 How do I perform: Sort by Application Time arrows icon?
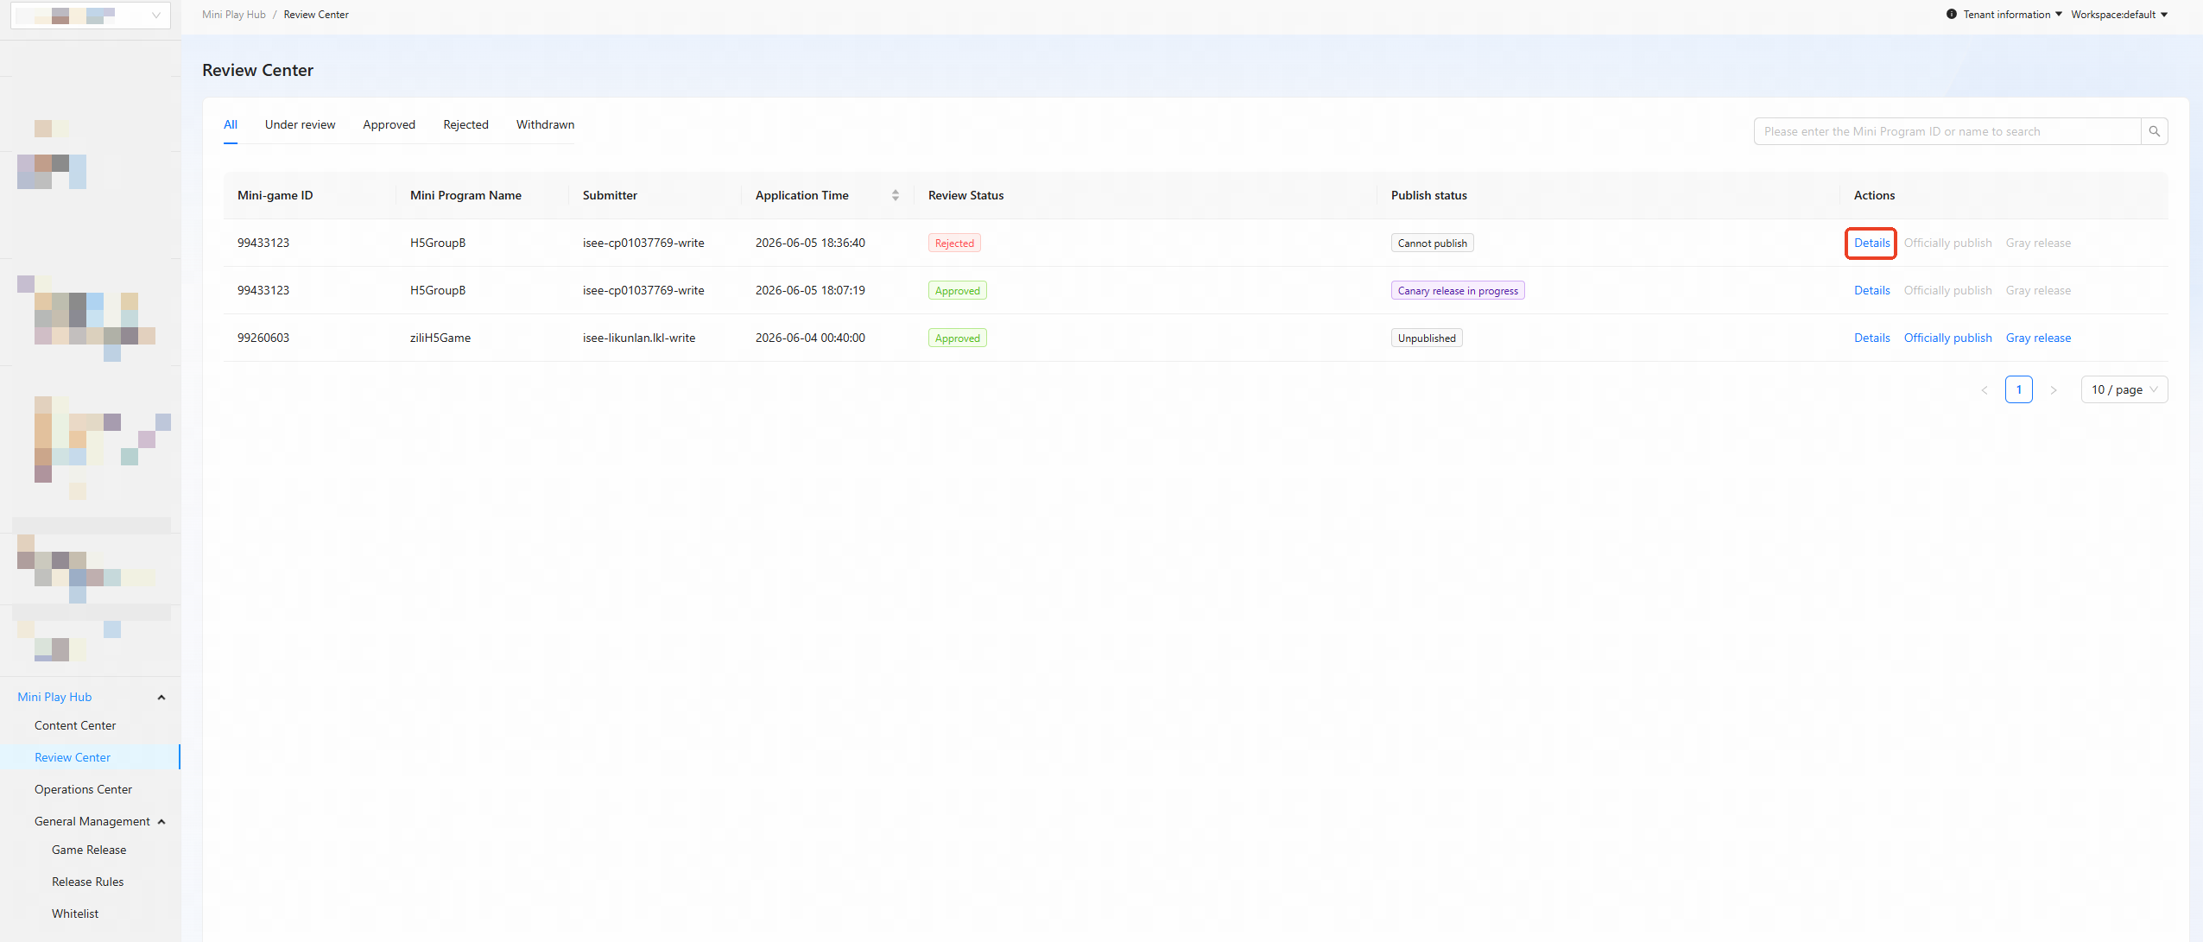coord(896,195)
